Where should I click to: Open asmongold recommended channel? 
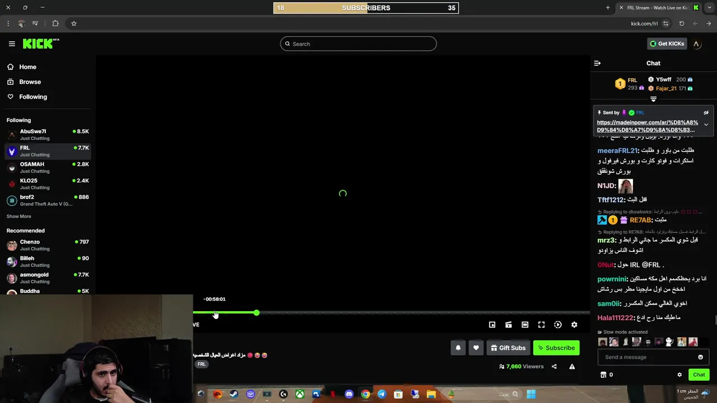tap(48, 278)
